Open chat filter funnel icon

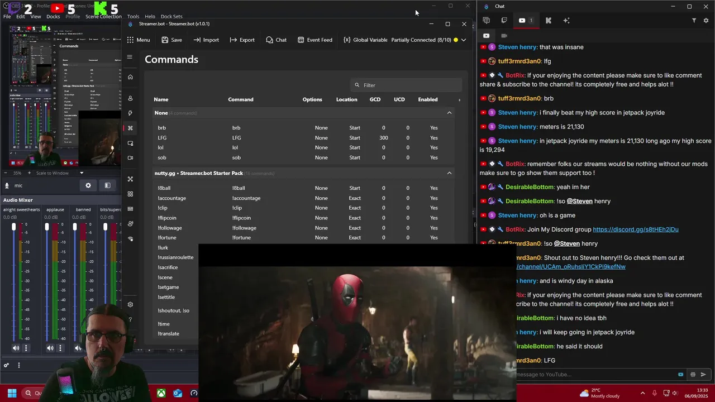click(x=694, y=21)
